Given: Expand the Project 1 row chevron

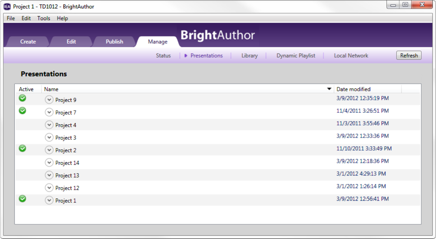Looking at the screenshot, I should (x=49, y=200).
